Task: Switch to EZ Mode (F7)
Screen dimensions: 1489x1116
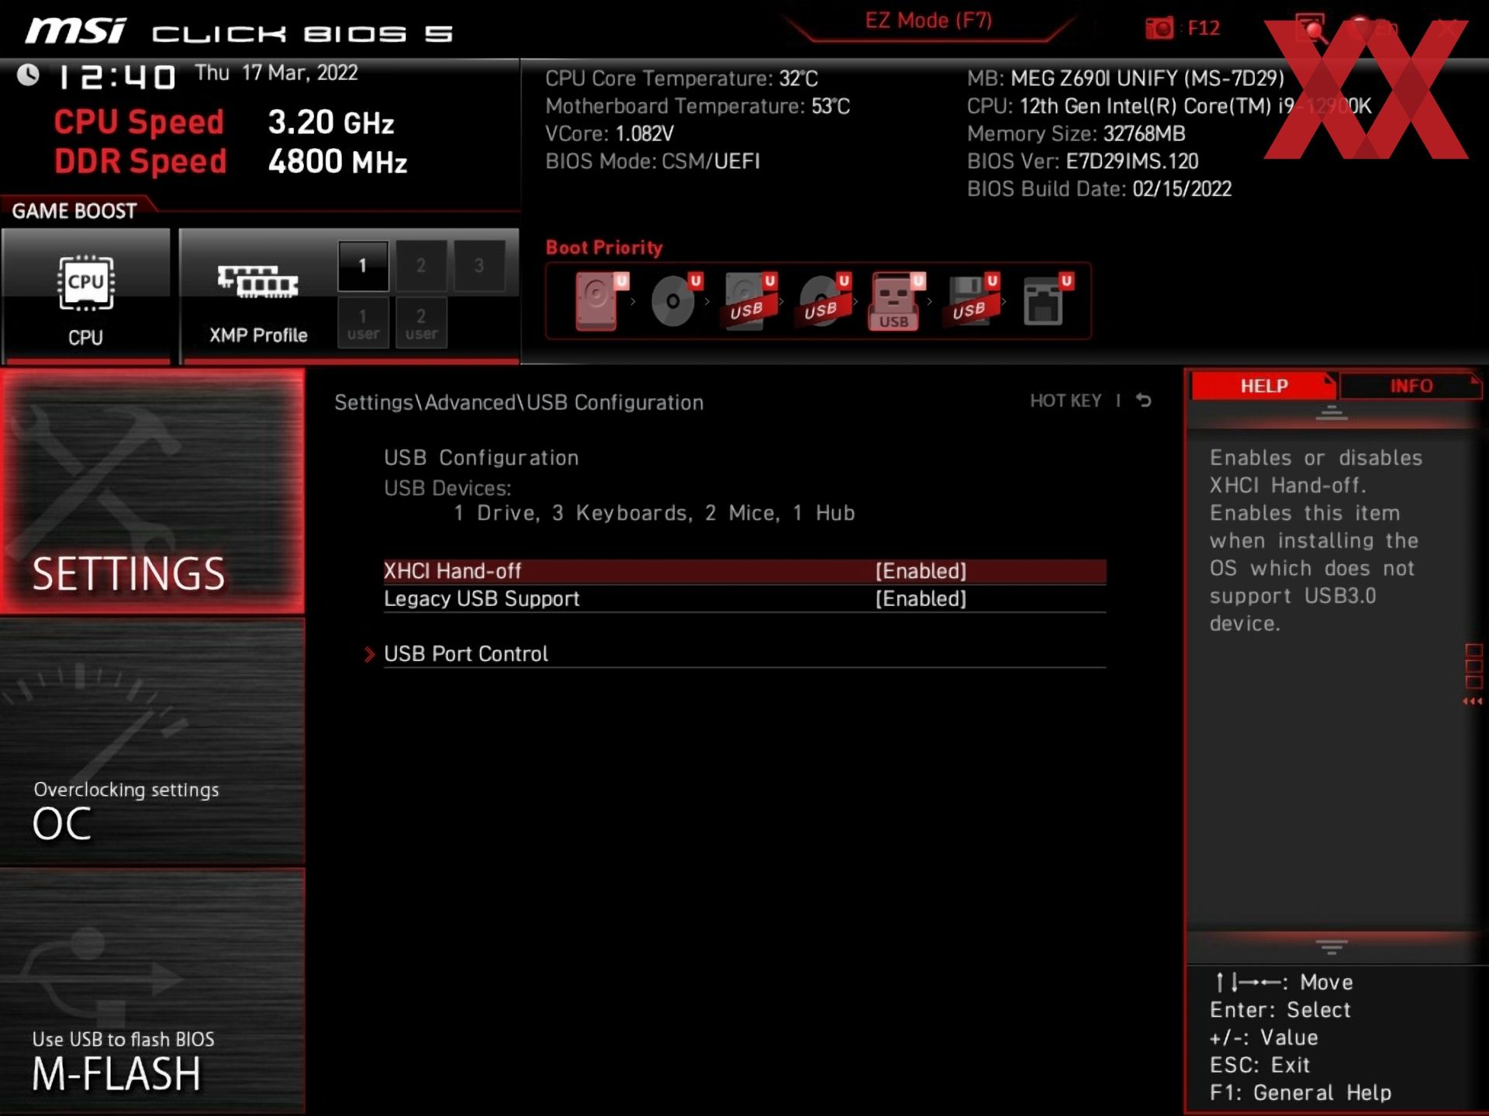Action: pos(928,21)
